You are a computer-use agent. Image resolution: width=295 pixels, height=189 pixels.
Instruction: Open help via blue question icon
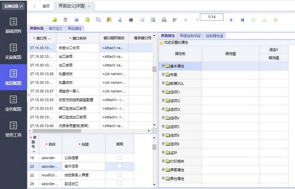coord(77,20)
